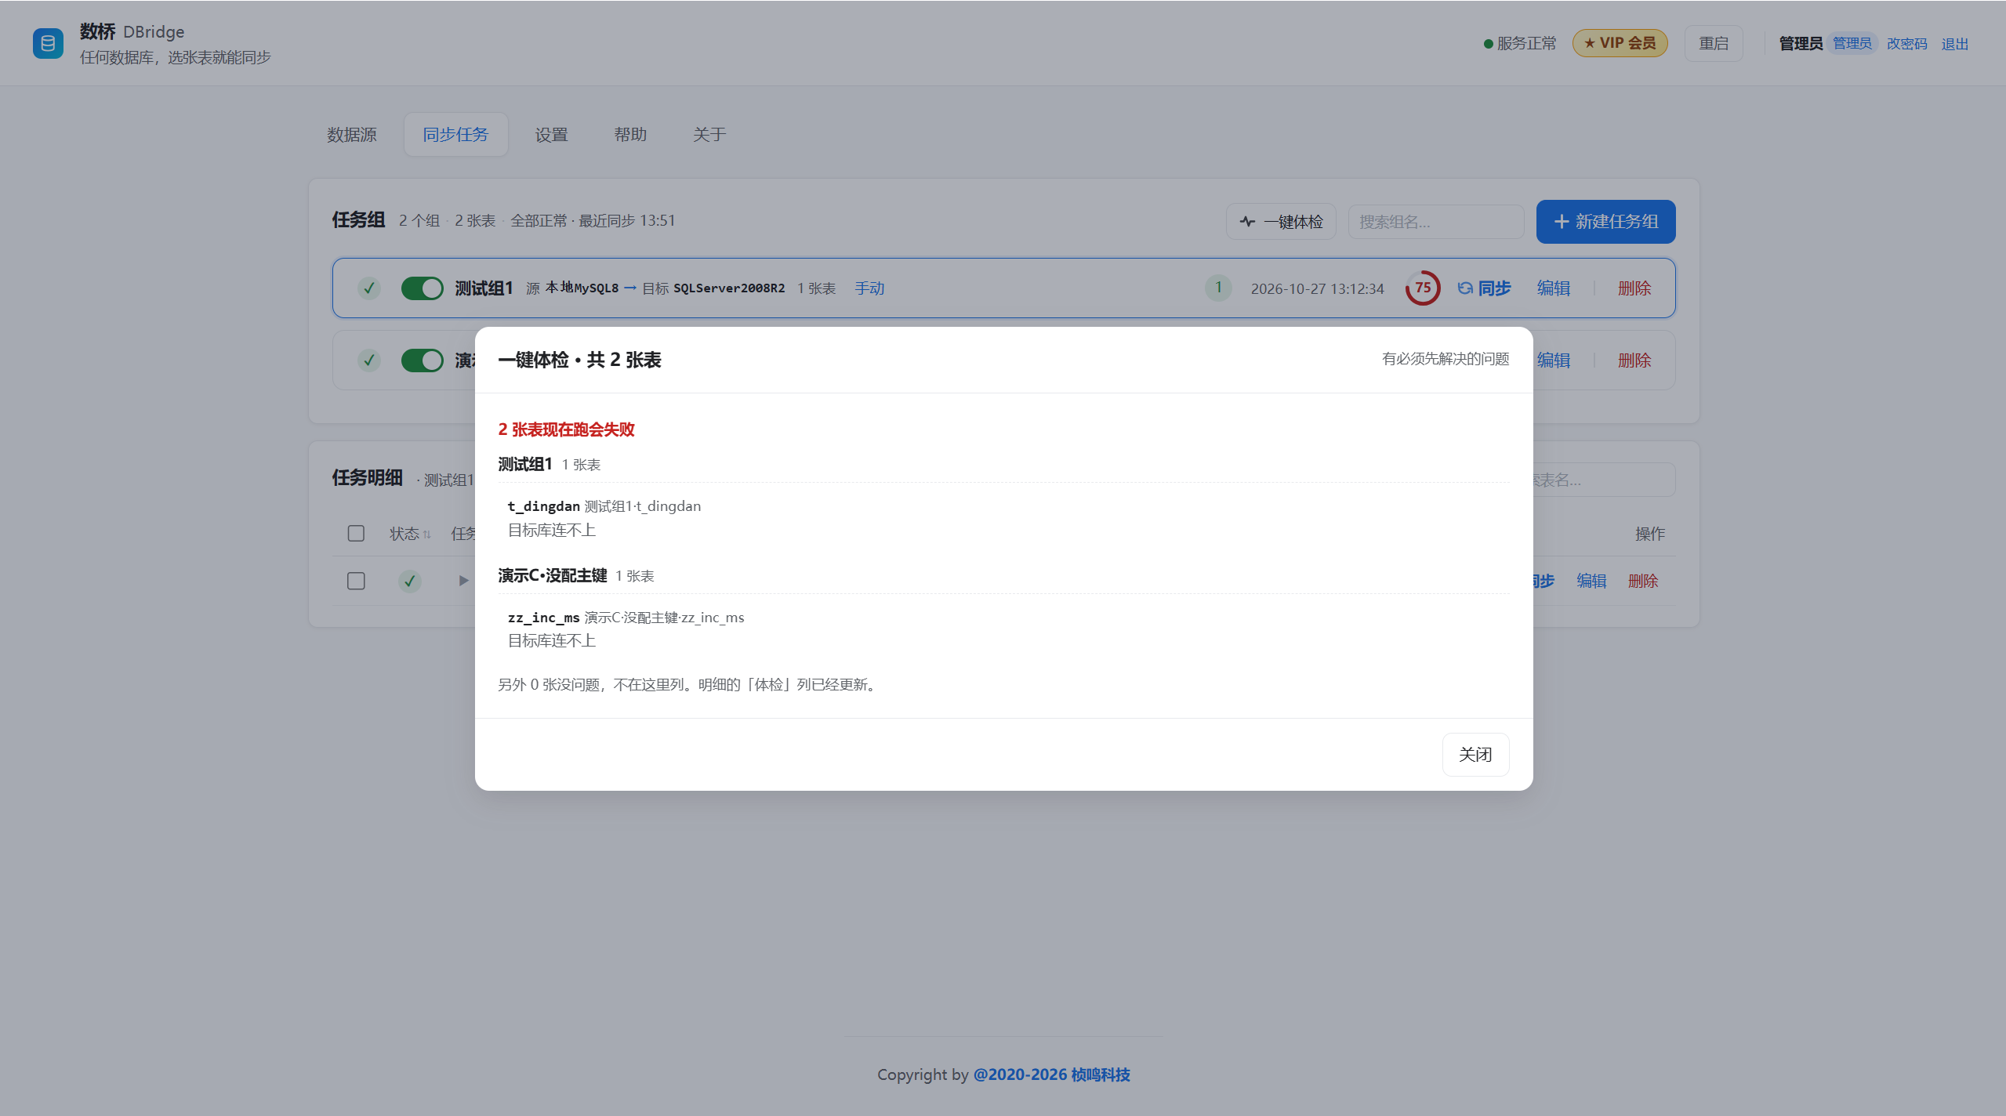This screenshot has width=2006, height=1116.
Task: Check the checkbox on the task detail row
Action: (356, 581)
